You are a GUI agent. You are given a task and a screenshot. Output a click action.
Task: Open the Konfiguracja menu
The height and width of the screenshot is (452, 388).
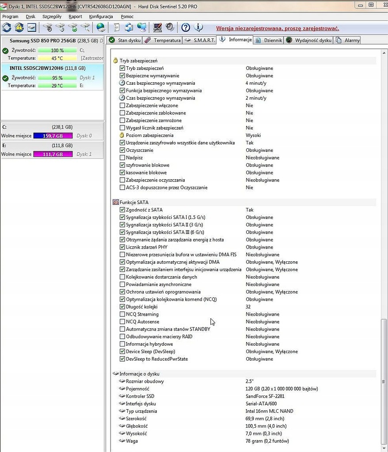[x=101, y=17]
